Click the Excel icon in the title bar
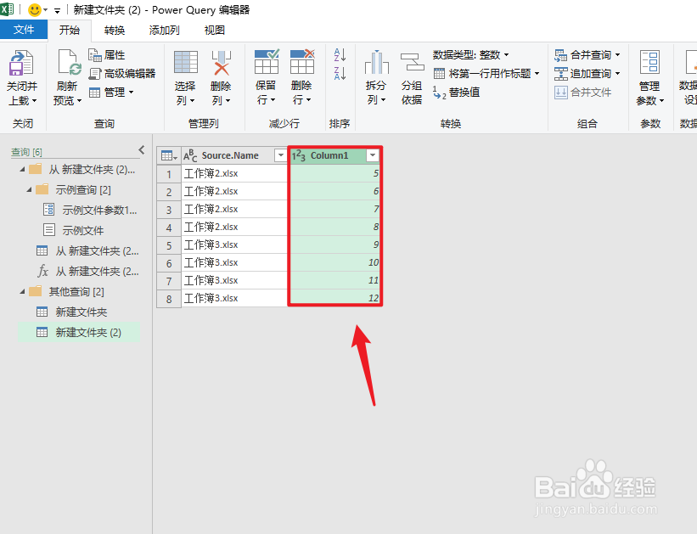Screen dimensions: 697x534 coord(7,9)
